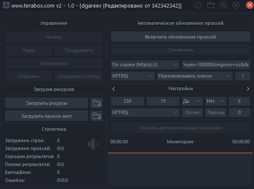Open folder icon next to Загрузить прокси лист
254x189 pixels.
(96, 116)
